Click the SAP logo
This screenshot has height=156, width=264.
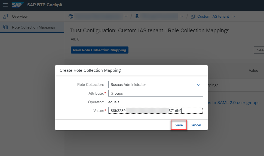[18, 5]
